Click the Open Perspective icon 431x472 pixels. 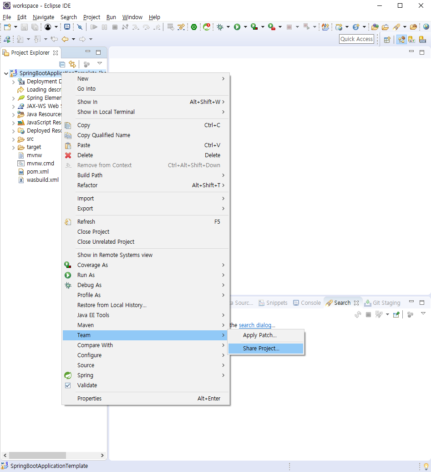[x=387, y=40]
